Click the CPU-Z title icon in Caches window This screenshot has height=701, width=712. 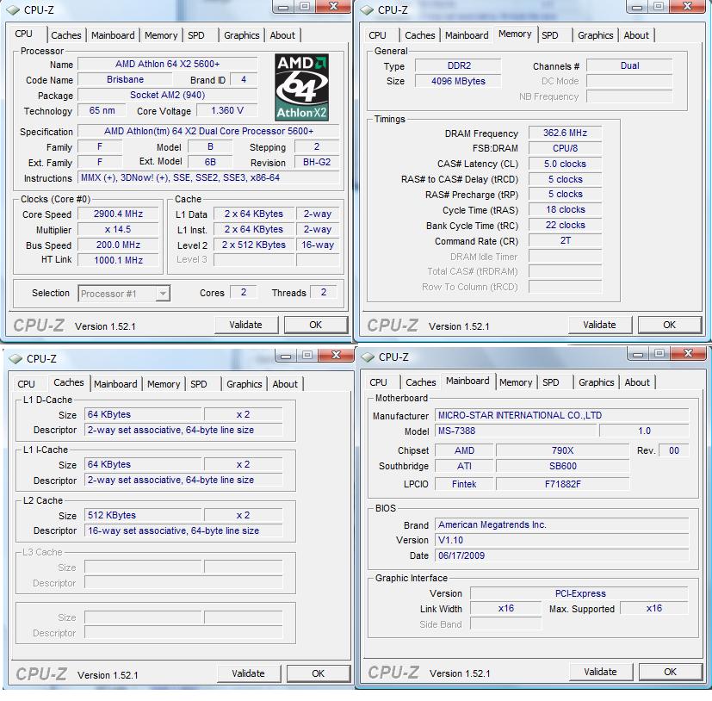point(15,359)
